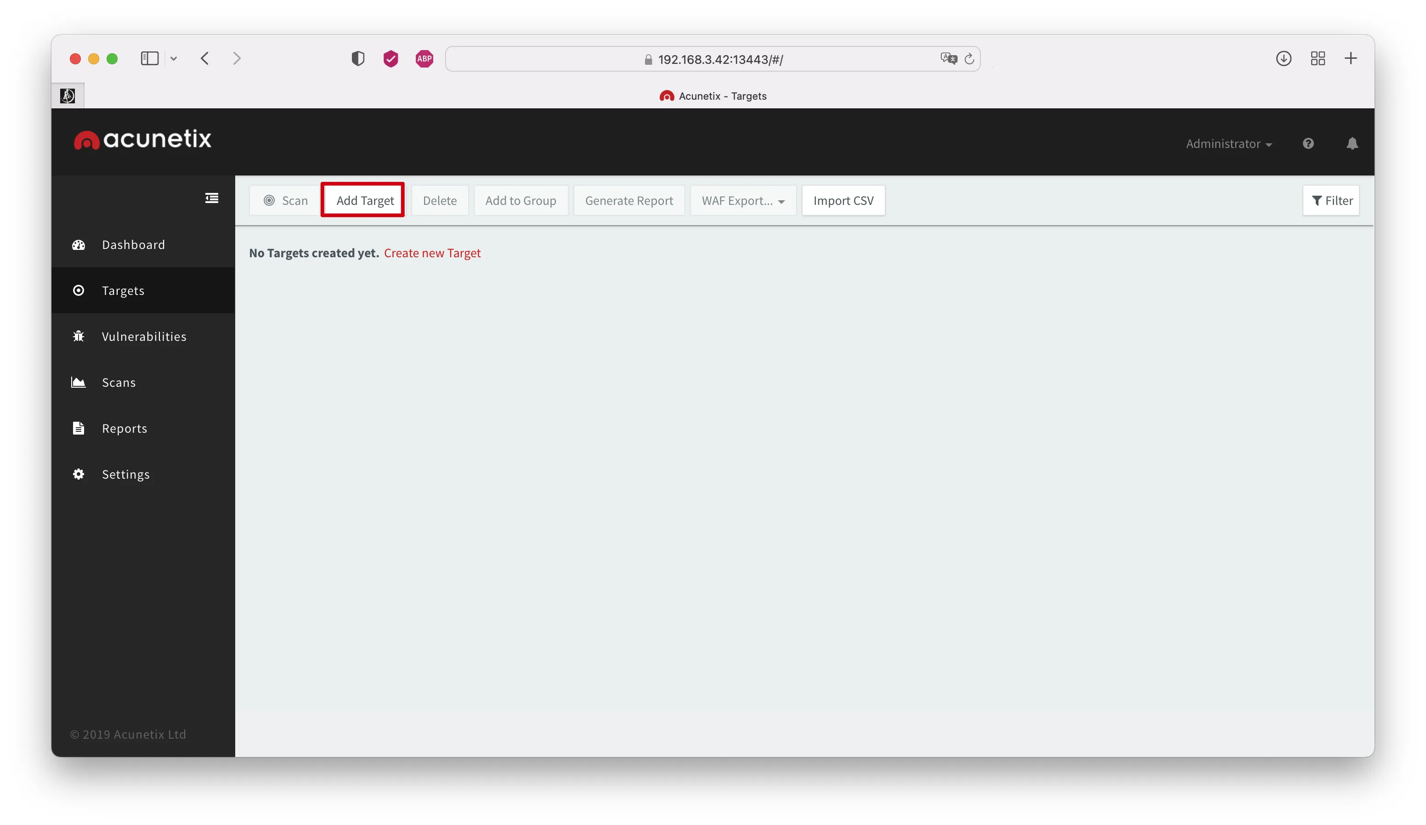Screen dimensions: 1426x825
Task: Click the Dashboard gauge icon
Action: point(79,245)
